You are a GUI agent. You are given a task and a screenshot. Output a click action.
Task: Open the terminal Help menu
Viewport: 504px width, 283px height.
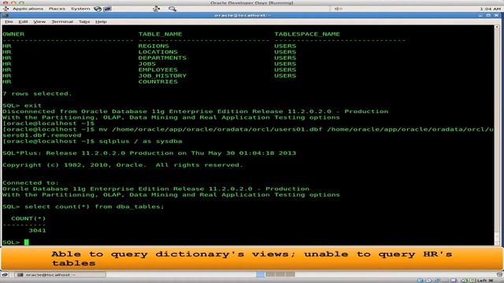click(101, 21)
